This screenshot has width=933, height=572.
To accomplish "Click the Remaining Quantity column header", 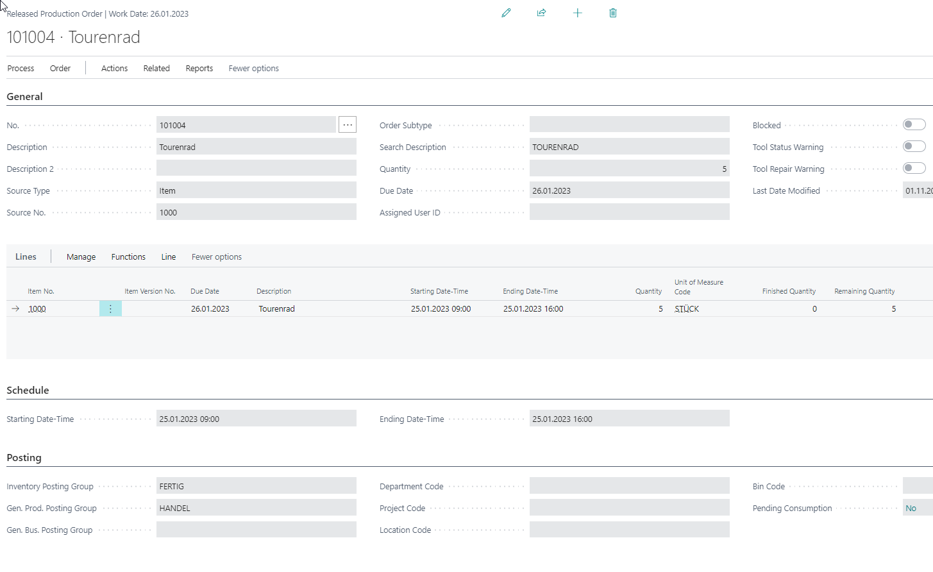I will (864, 291).
